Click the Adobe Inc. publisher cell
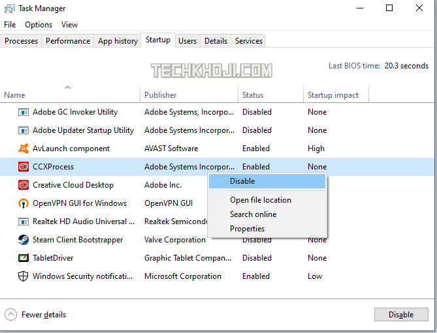Image resolution: width=437 pixels, height=333 pixels. [163, 185]
